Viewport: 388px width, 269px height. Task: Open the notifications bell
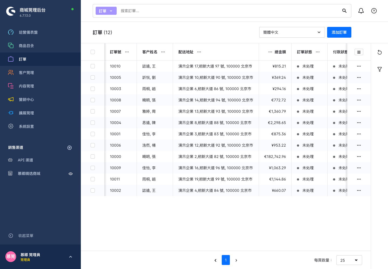click(x=361, y=11)
